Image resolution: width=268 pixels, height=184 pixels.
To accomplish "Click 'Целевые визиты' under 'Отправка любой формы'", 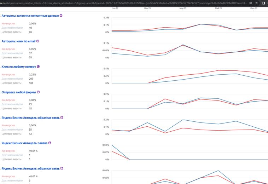I will [x=11, y=108].
